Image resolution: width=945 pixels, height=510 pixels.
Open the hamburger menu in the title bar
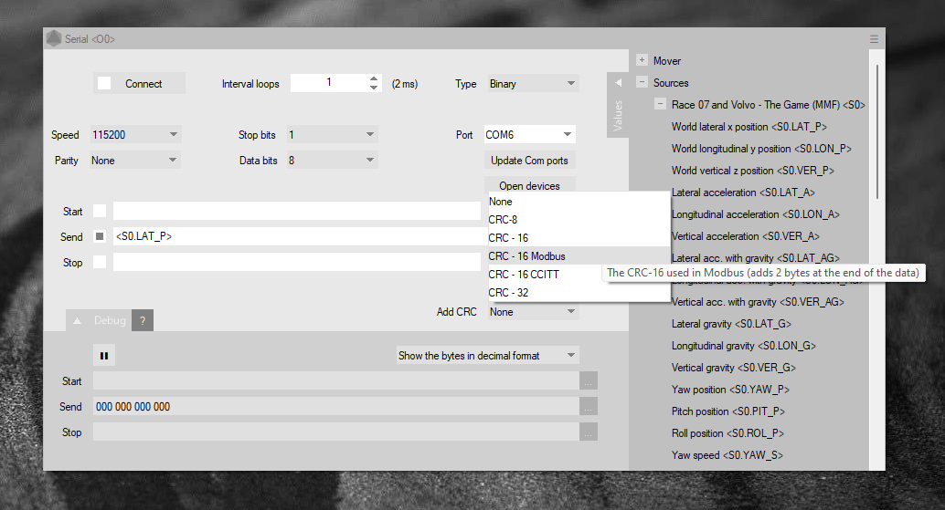pos(874,39)
